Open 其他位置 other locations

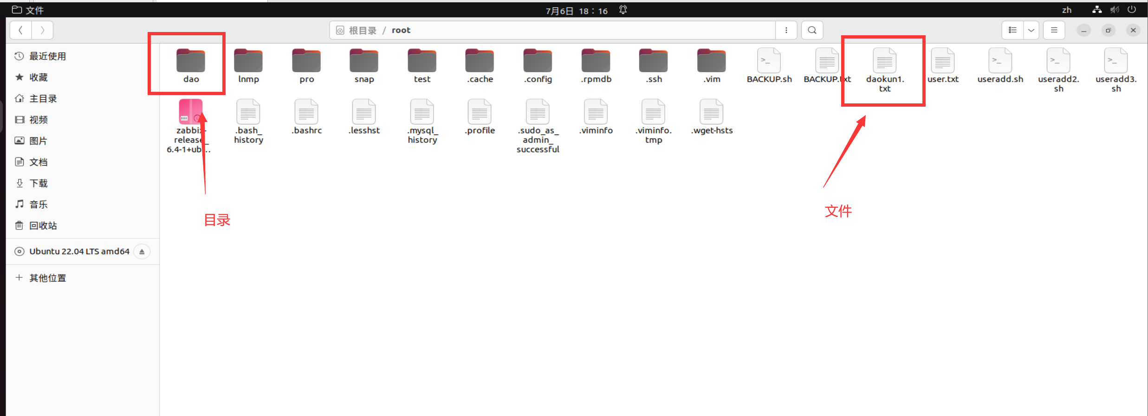(83, 278)
